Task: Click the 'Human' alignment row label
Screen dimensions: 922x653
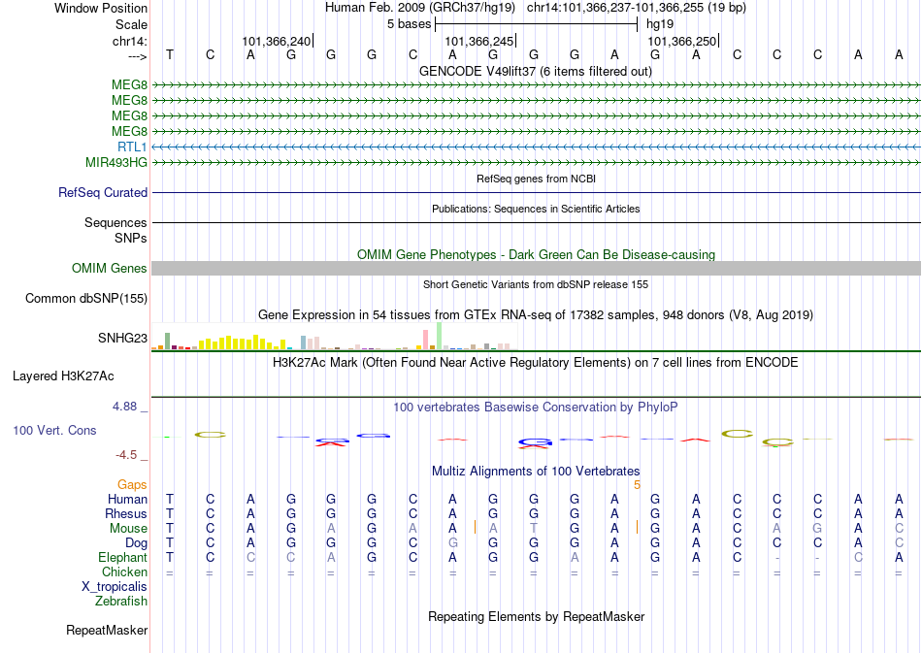Action: 127,500
